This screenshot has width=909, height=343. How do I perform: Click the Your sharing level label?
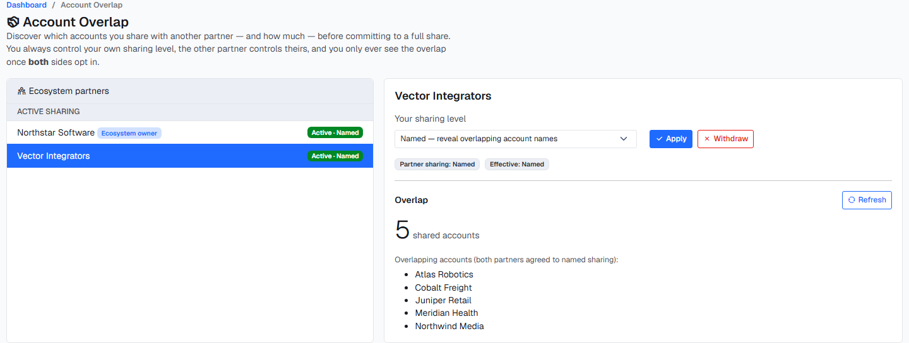point(430,119)
